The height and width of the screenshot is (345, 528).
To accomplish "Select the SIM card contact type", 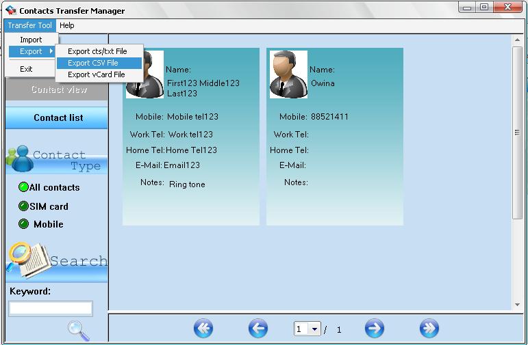I will click(x=24, y=206).
